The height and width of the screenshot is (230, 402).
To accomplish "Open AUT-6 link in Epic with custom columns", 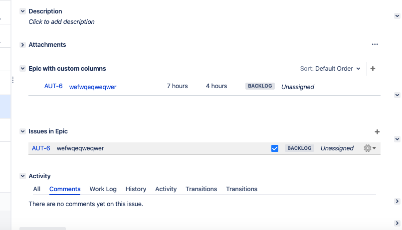I will pos(53,86).
